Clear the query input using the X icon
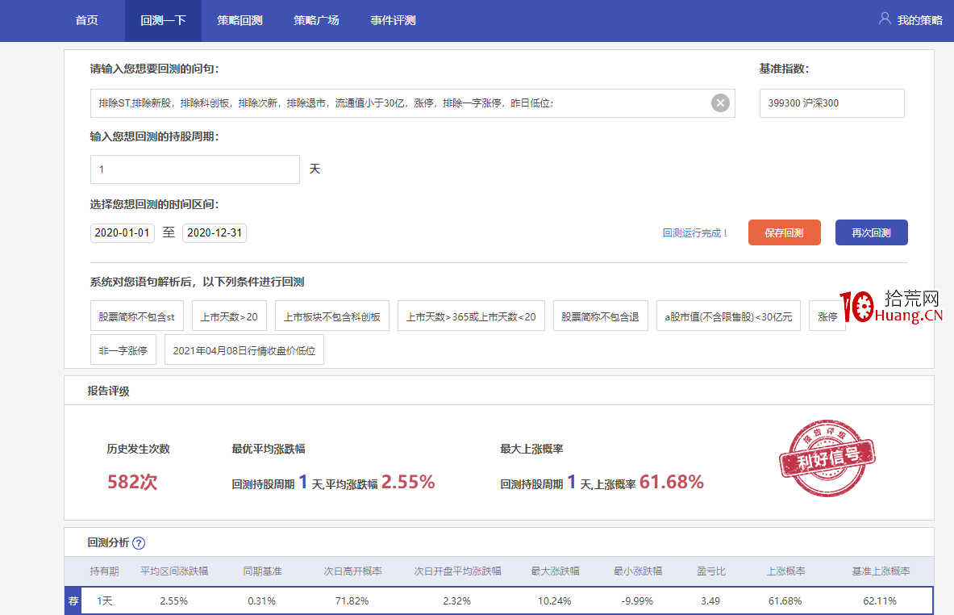This screenshot has width=954, height=615. coord(719,102)
